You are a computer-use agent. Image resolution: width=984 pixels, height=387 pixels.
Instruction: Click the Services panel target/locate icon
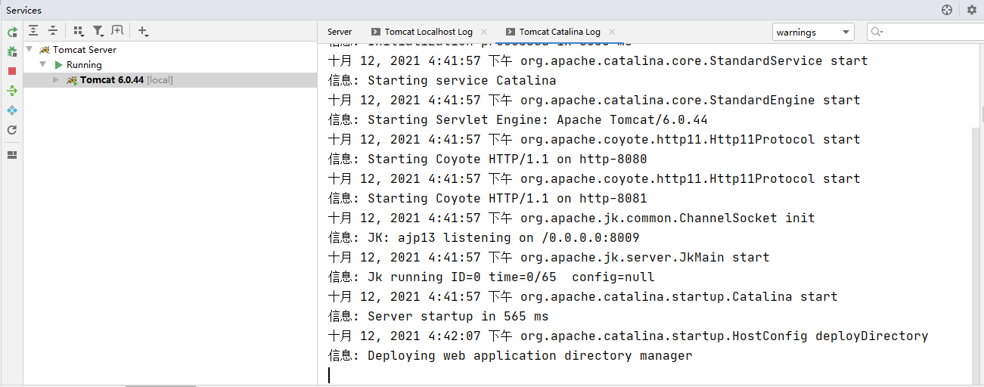[947, 10]
